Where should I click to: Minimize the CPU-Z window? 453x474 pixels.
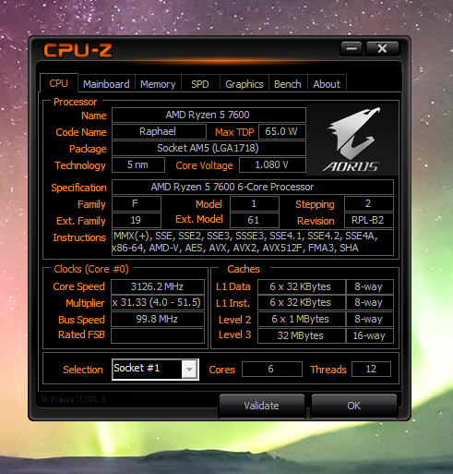pos(351,48)
